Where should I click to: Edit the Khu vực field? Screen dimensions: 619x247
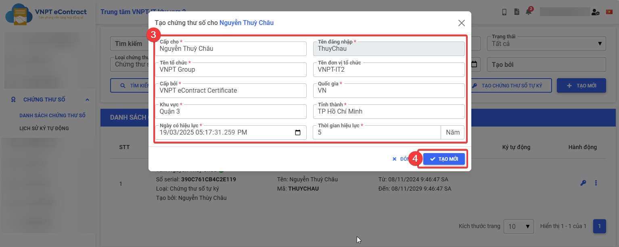[231, 112]
